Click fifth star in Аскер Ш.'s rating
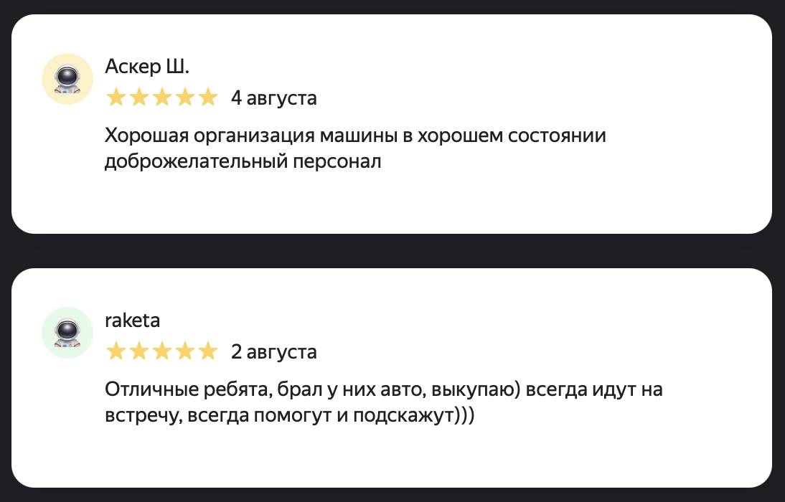785x502 pixels. click(x=207, y=98)
